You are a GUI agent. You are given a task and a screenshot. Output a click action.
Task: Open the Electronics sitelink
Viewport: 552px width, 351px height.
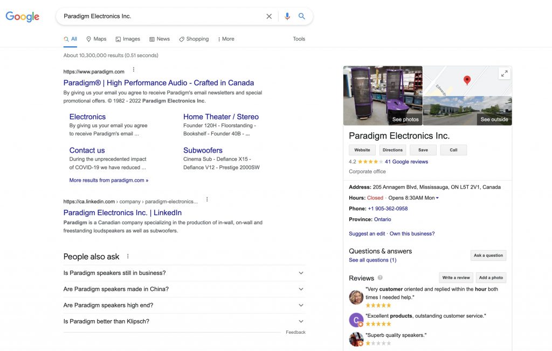(87, 117)
